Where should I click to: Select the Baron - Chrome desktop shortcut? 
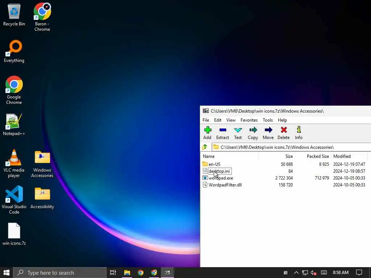[x=42, y=17]
